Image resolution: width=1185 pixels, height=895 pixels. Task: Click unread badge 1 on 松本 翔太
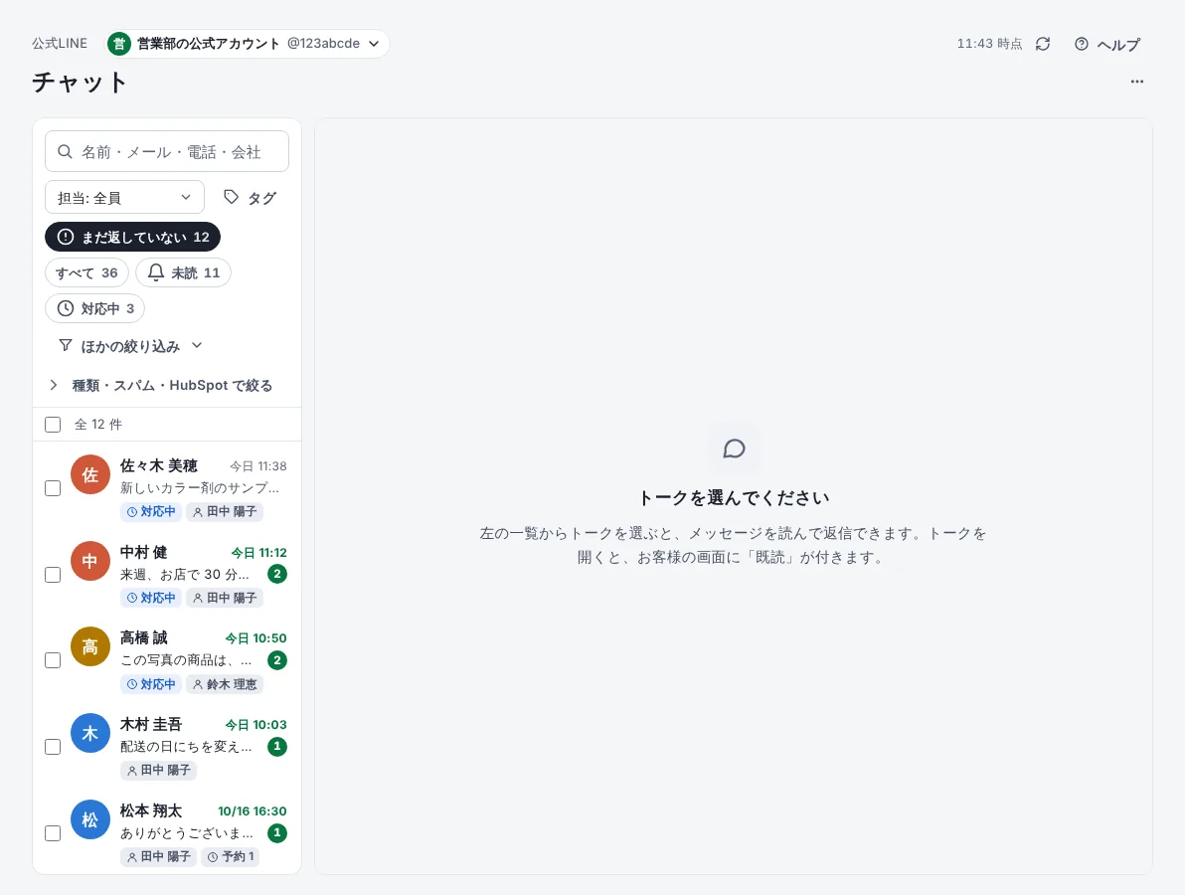[x=277, y=832]
